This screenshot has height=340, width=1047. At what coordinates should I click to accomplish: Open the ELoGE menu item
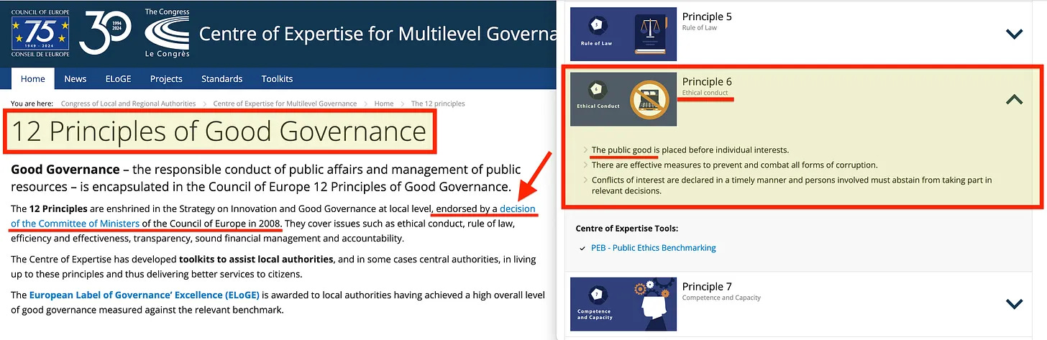[x=119, y=79]
